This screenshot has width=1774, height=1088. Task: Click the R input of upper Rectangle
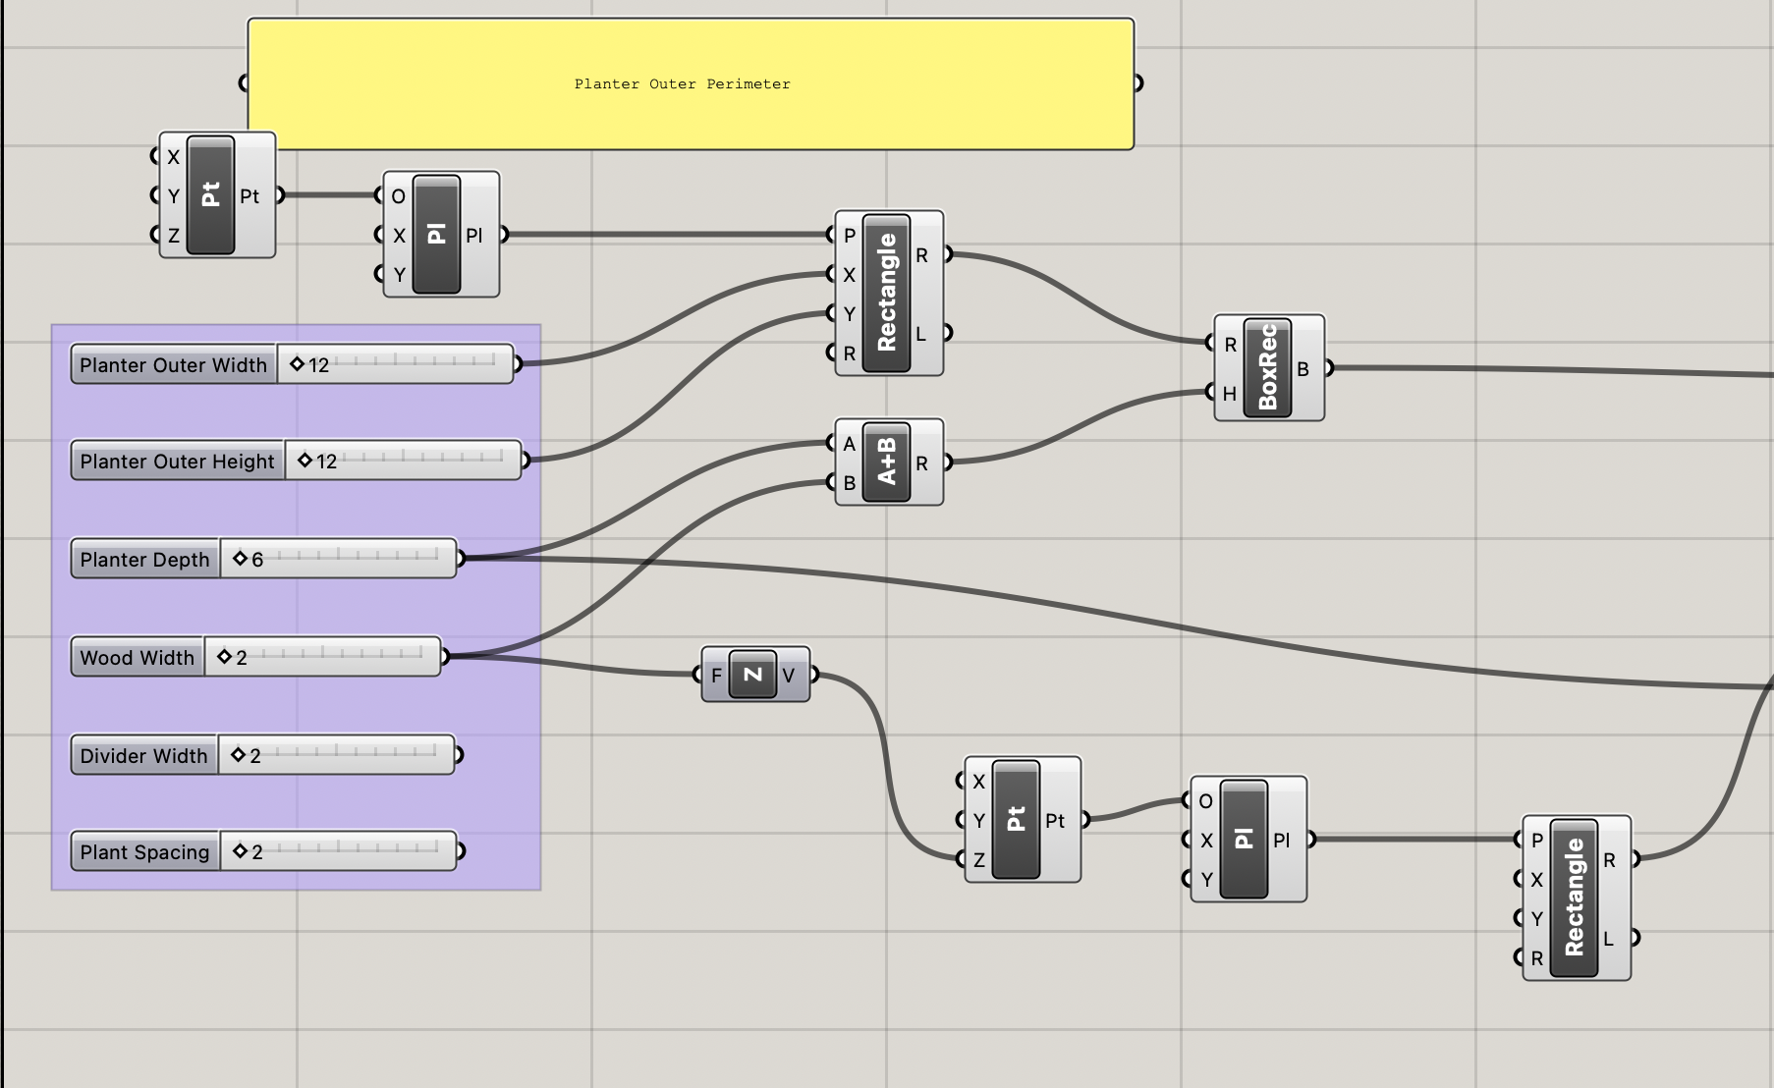[849, 354]
